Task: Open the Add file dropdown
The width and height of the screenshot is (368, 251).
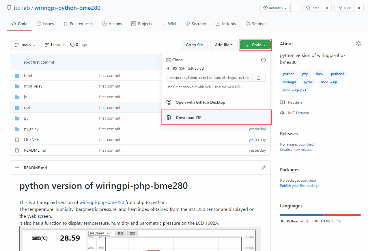Action: click(x=224, y=45)
